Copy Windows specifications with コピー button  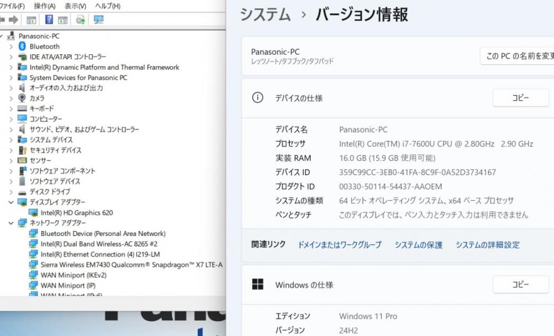[x=520, y=284]
